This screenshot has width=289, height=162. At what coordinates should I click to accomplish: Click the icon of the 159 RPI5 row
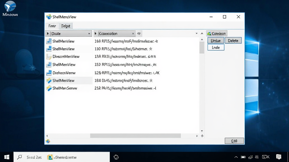click(49, 65)
